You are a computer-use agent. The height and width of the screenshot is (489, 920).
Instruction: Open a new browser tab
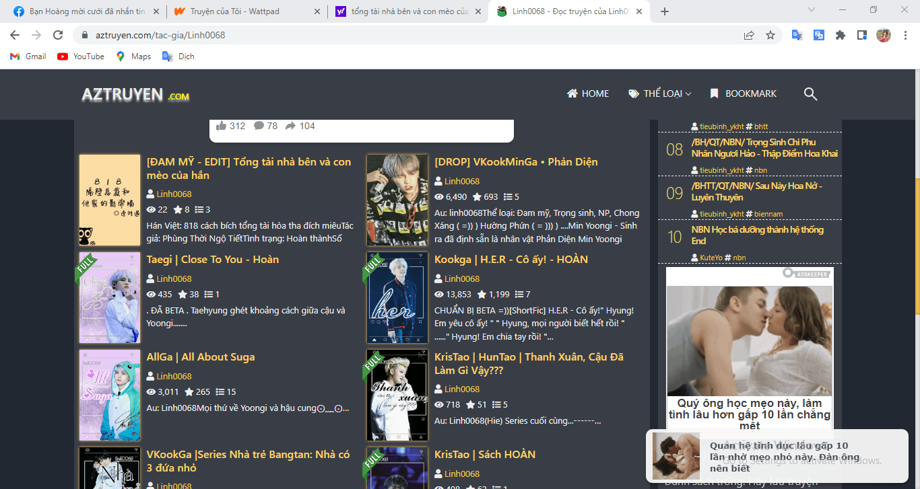[665, 11]
